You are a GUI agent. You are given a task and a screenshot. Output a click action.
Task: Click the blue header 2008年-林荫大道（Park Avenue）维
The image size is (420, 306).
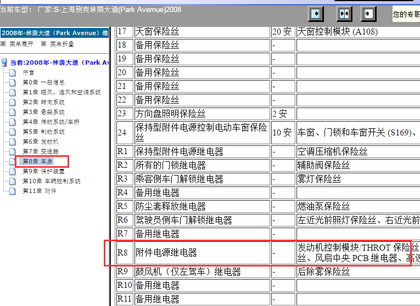coord(55,33)
